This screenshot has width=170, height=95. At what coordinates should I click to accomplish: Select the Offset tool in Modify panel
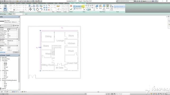[x=34, y=6]
